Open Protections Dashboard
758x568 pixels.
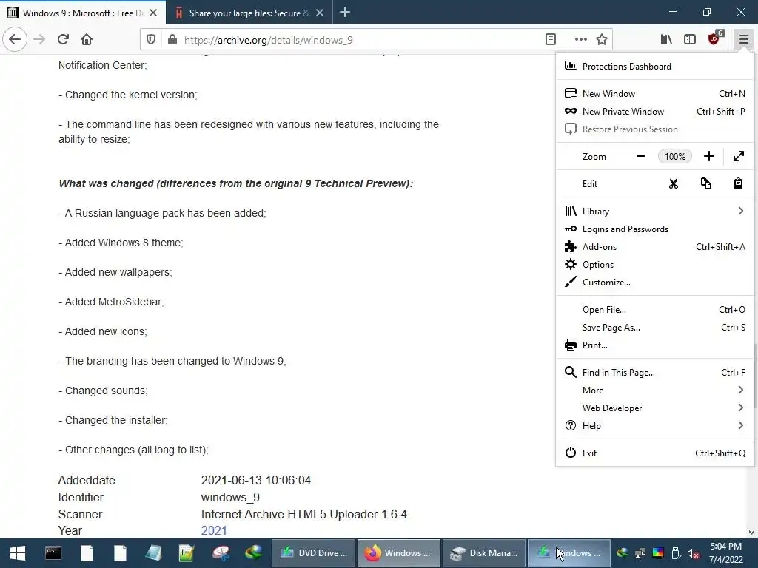(x=655, y=66)
